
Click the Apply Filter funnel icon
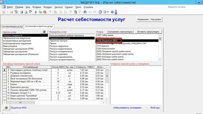coord(80,12)
